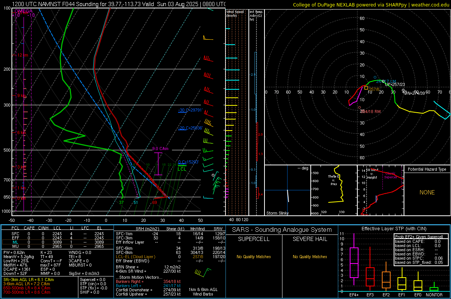Click the SHIP = 0.0 value

[89, 292]
